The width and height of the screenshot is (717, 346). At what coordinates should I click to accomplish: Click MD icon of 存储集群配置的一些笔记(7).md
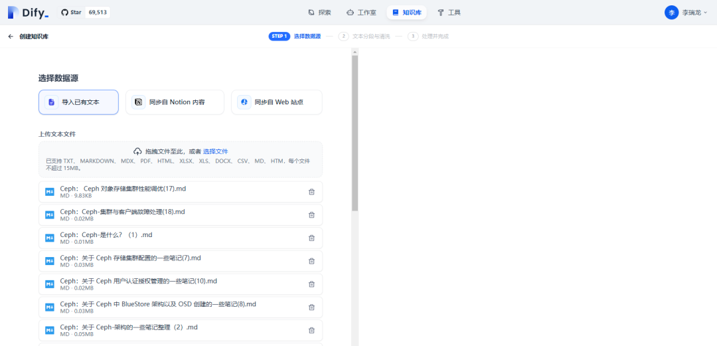50,261
